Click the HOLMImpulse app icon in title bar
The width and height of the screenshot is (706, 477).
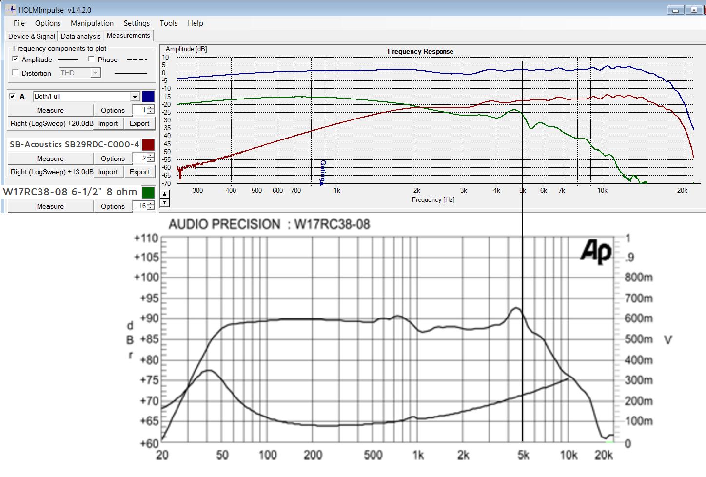pyautogui.click(x=10, y=9)
